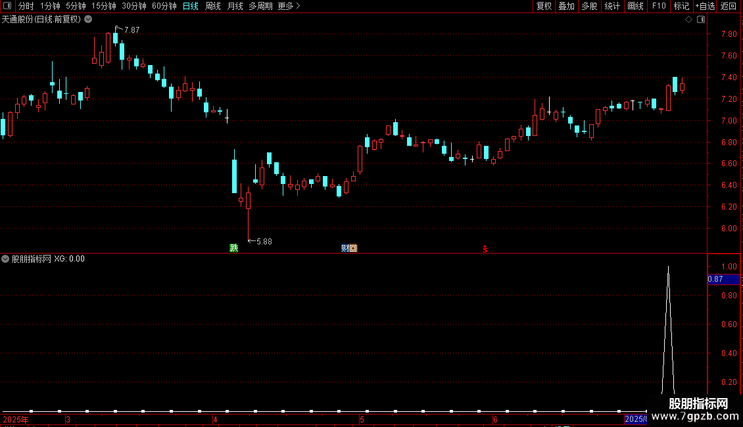
Task: Click the red S marker on timeline
Action: (485, 249)
